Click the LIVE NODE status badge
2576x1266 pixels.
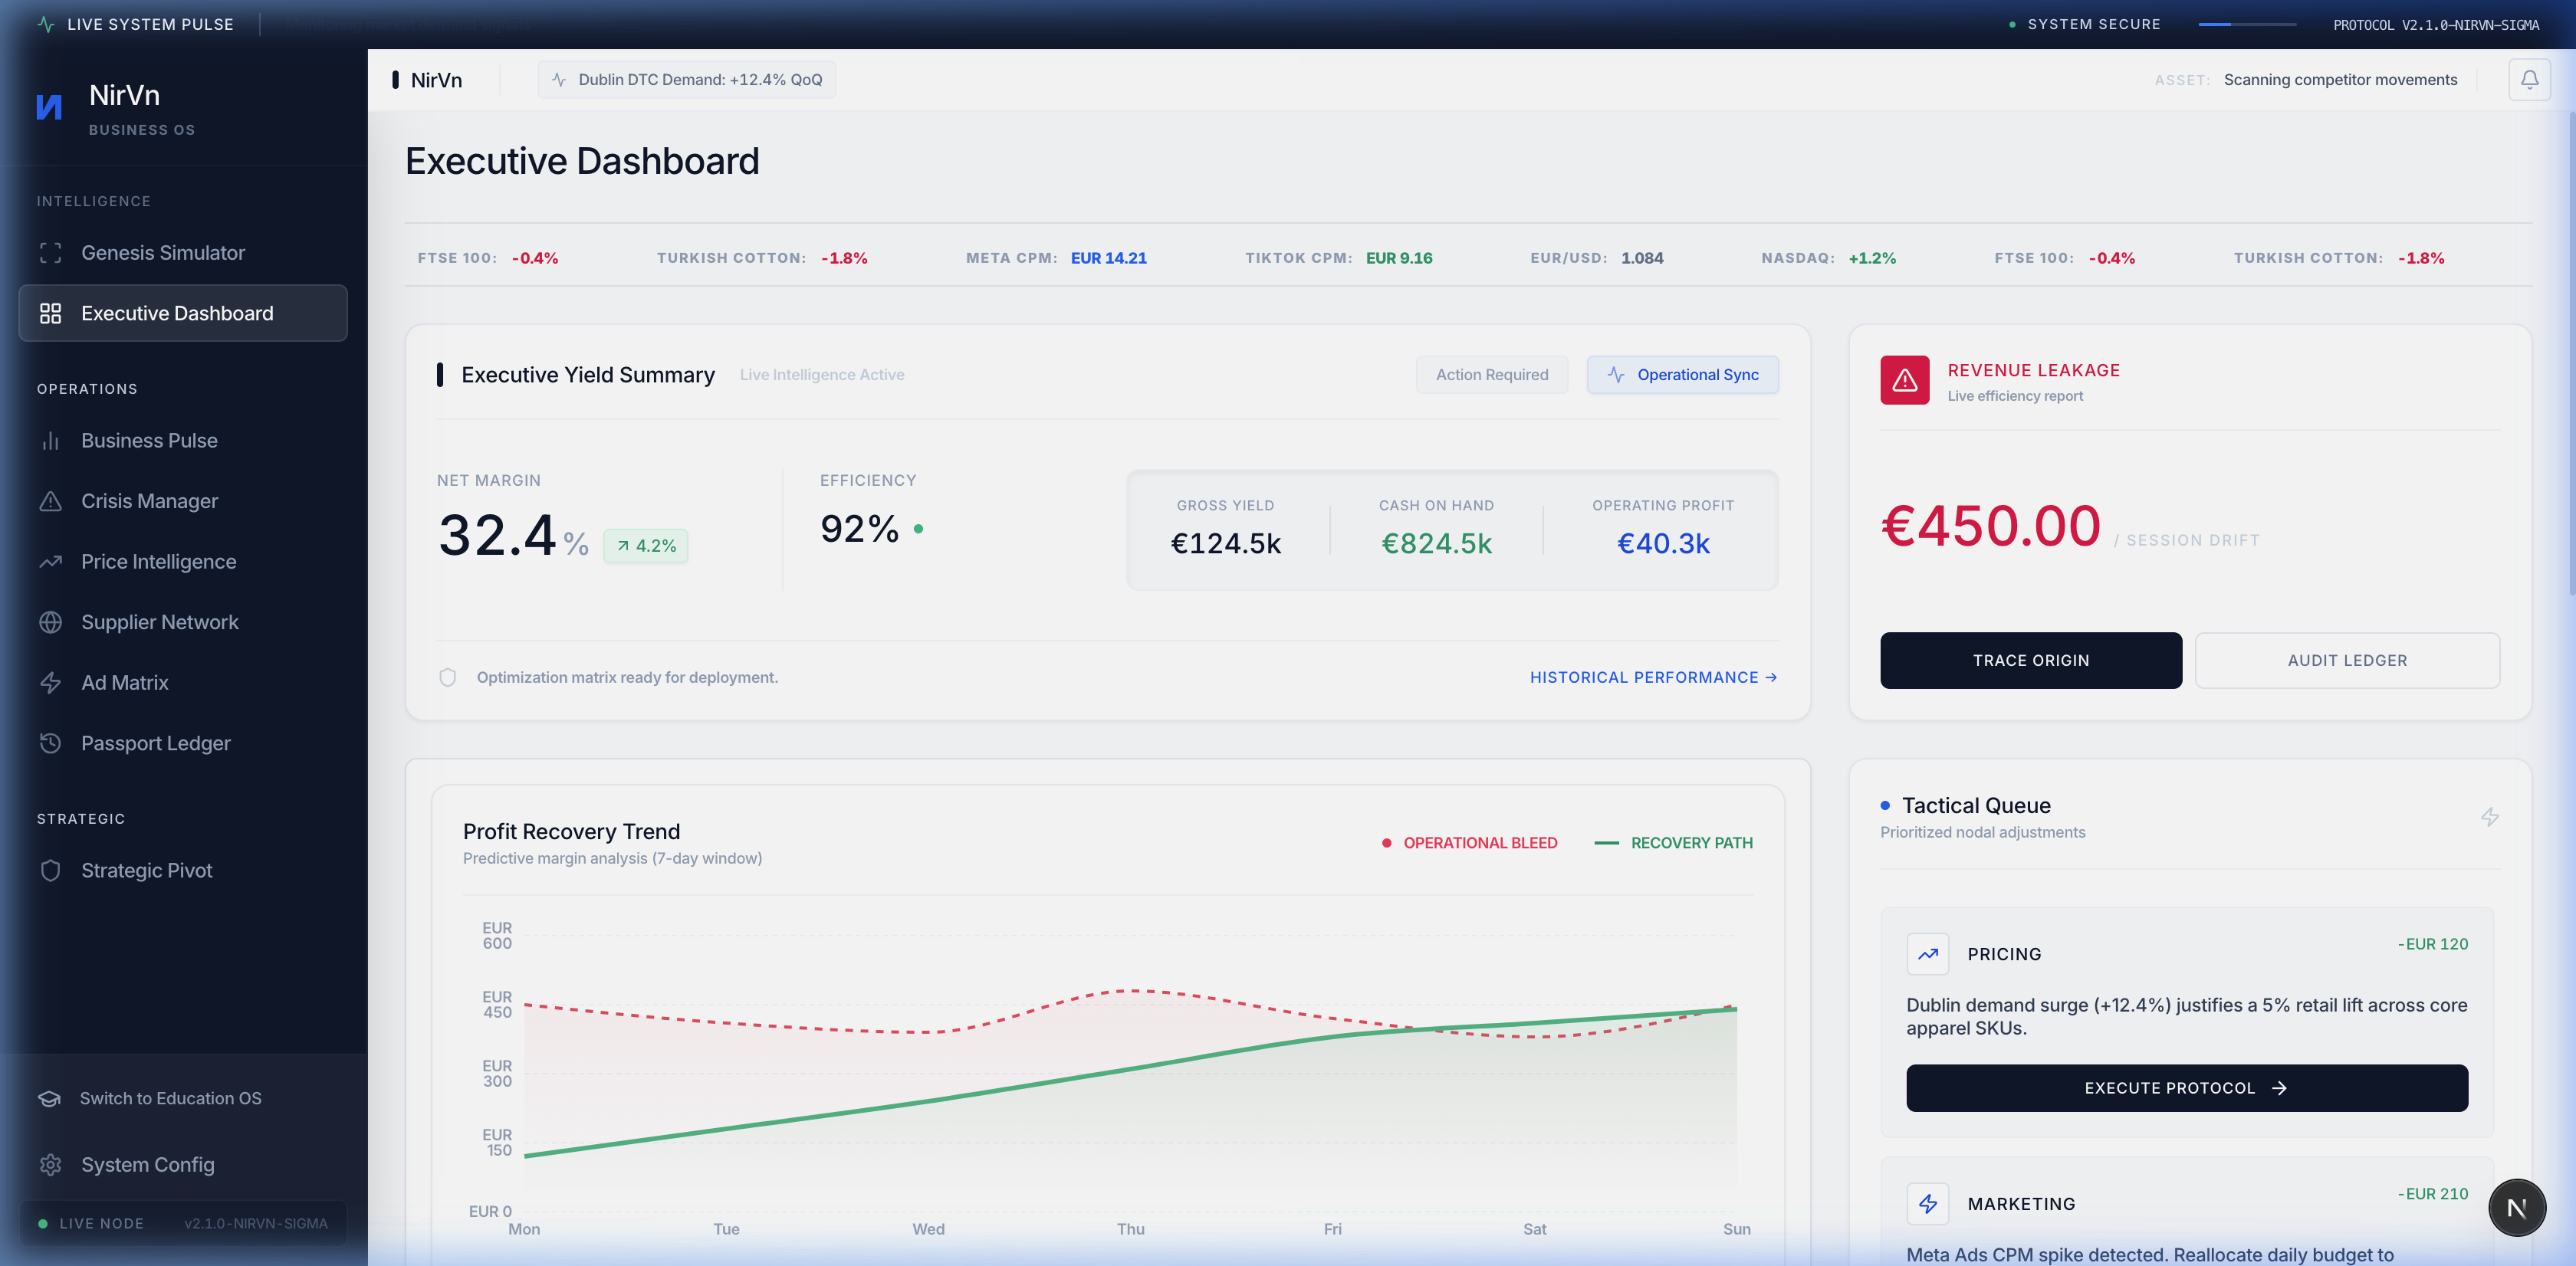pyautogui.click(x=183, y=1223)
